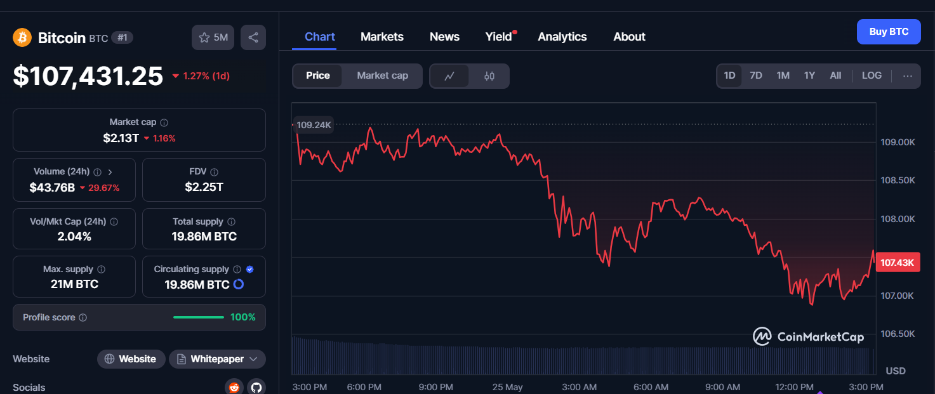The width and height of the screenshot is (935, 394).
Task: Click the volume bars below the chart
Action: pyautogui.click(x=581, y=358)
